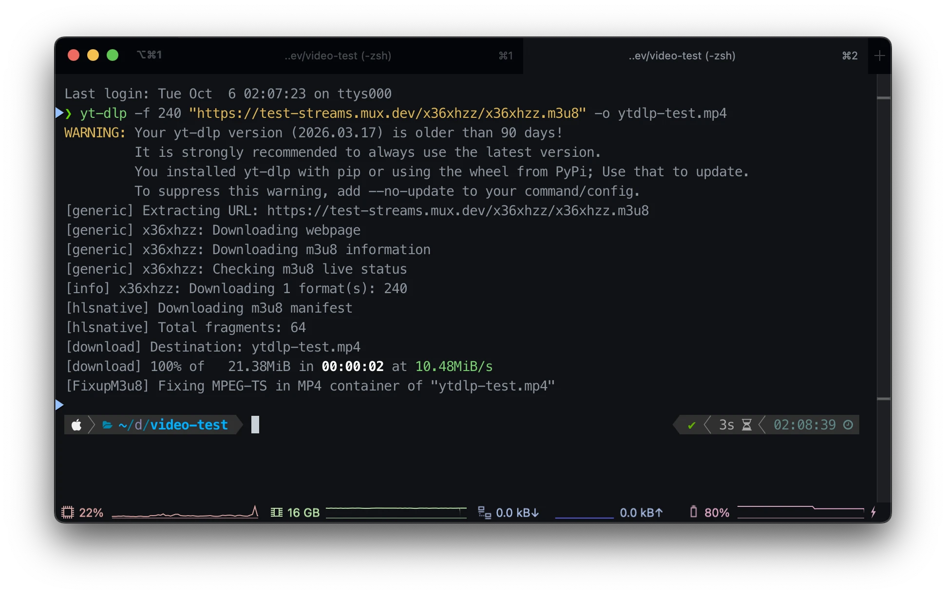This screenshot has width=946, height=595.
Task: Maximize the terminal with the green button
Action: 113,55
